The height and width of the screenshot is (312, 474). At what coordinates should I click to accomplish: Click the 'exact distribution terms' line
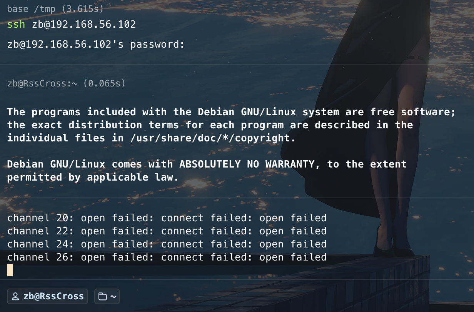click(210, 125)
